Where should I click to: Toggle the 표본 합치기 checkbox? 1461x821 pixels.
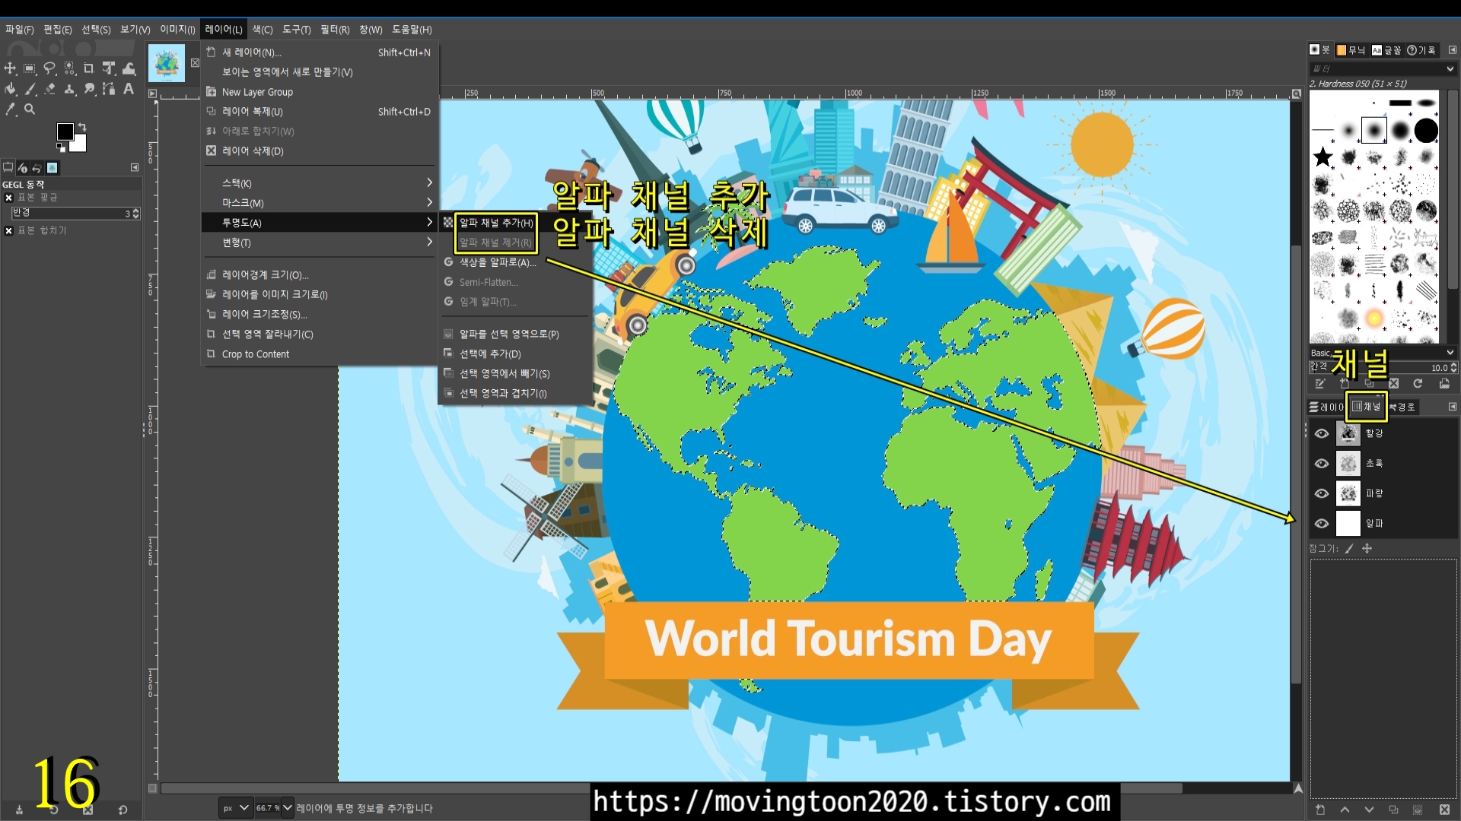(8, 230)
